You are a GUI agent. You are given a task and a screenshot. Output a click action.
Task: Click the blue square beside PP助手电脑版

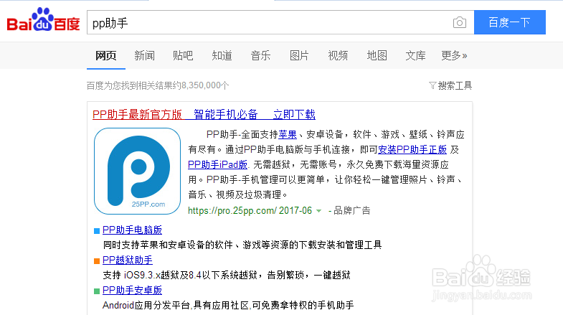coord(97,231)
